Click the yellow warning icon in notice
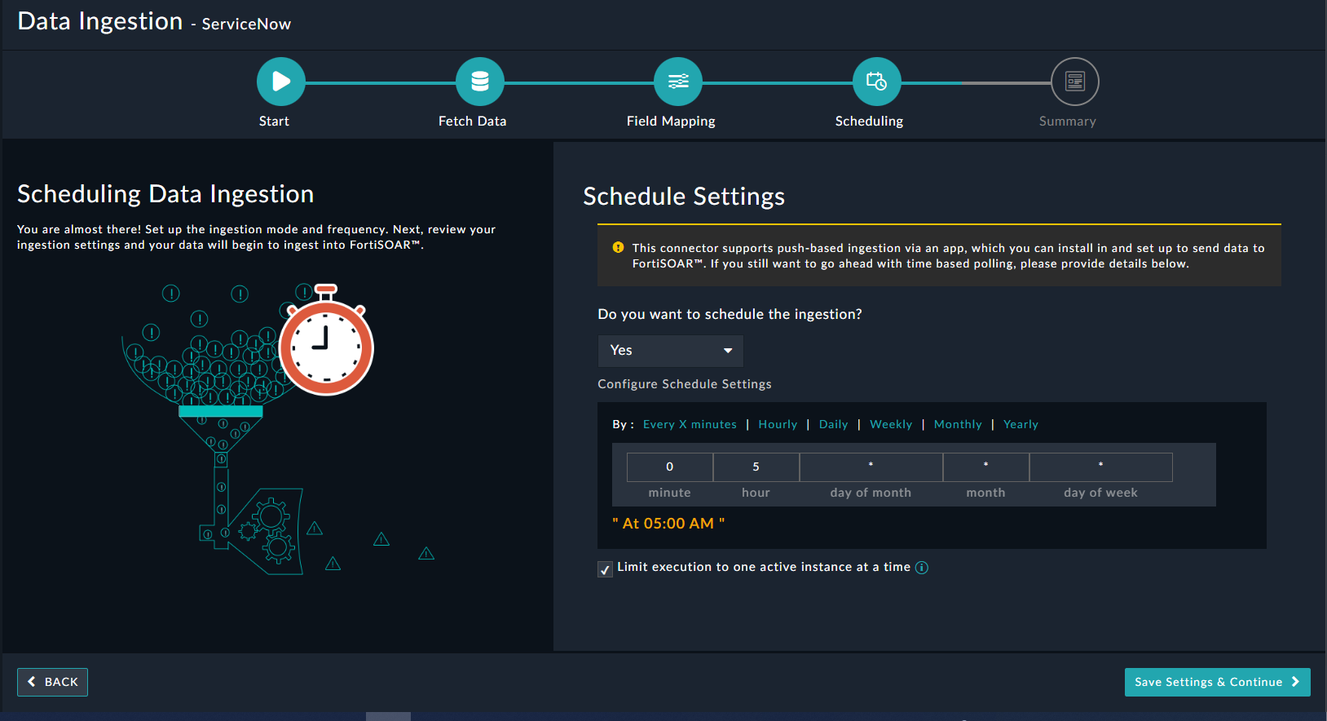Screen dimensions: 1327x721 (x=618, y=248)
